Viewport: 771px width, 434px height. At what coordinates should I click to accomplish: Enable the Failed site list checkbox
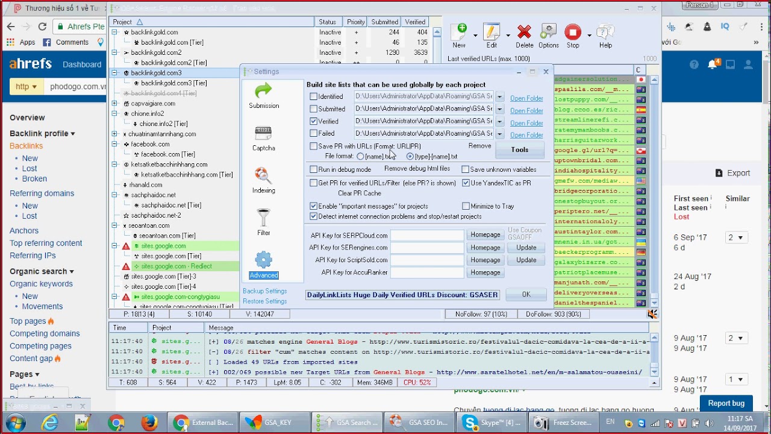(x=313, y=133)
